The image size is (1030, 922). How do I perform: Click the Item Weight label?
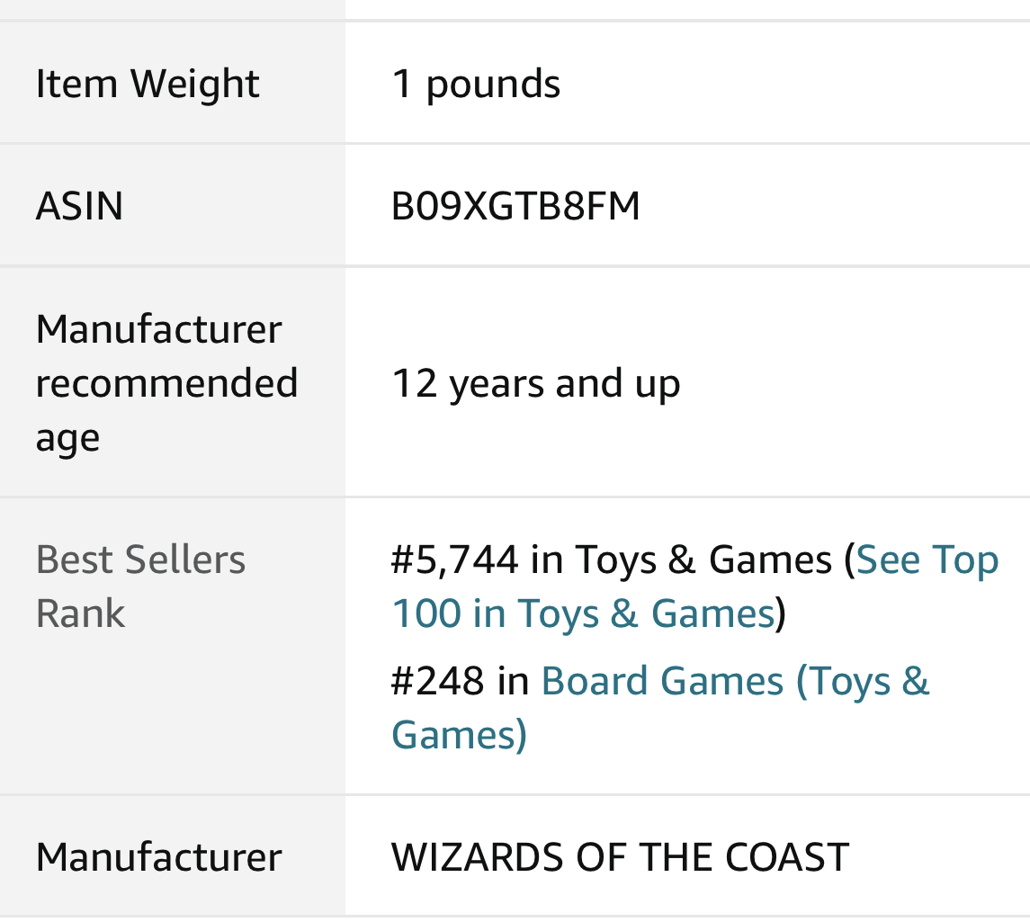tap(148, 84)
